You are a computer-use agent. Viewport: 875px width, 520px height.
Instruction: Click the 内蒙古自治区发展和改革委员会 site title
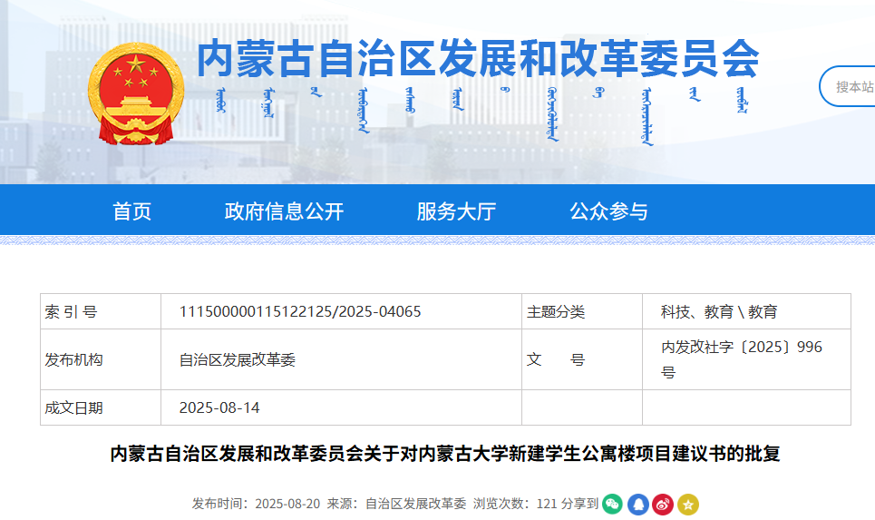[478, 58]
